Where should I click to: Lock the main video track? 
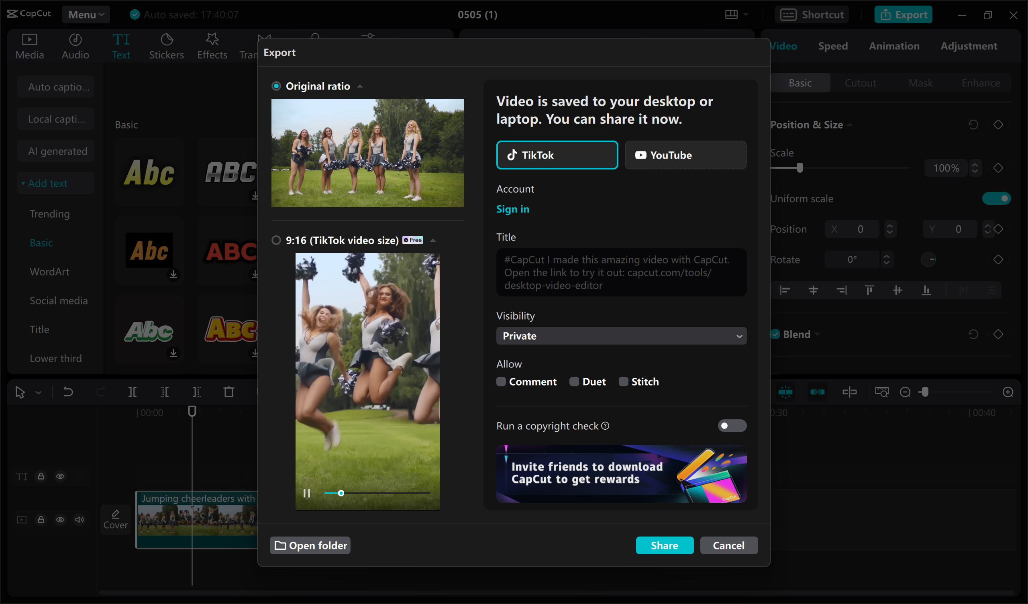41,520
